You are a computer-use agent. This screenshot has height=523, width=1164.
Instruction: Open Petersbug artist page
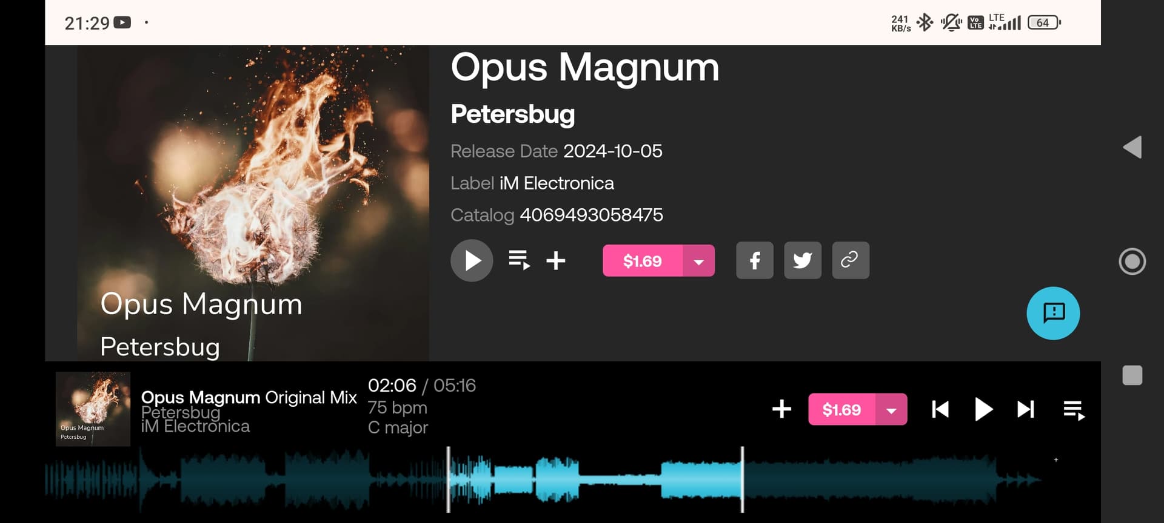click(512, 114)
